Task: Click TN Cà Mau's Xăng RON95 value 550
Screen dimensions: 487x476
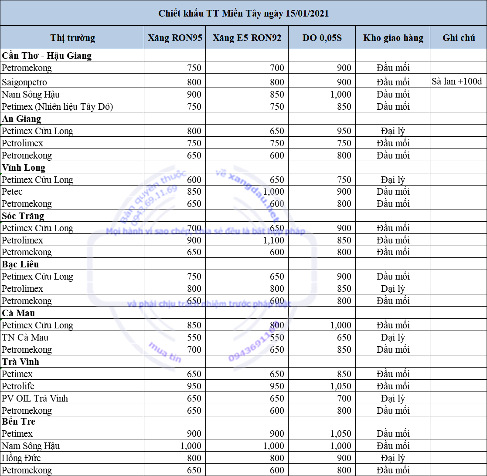Action: coord(175,337)
